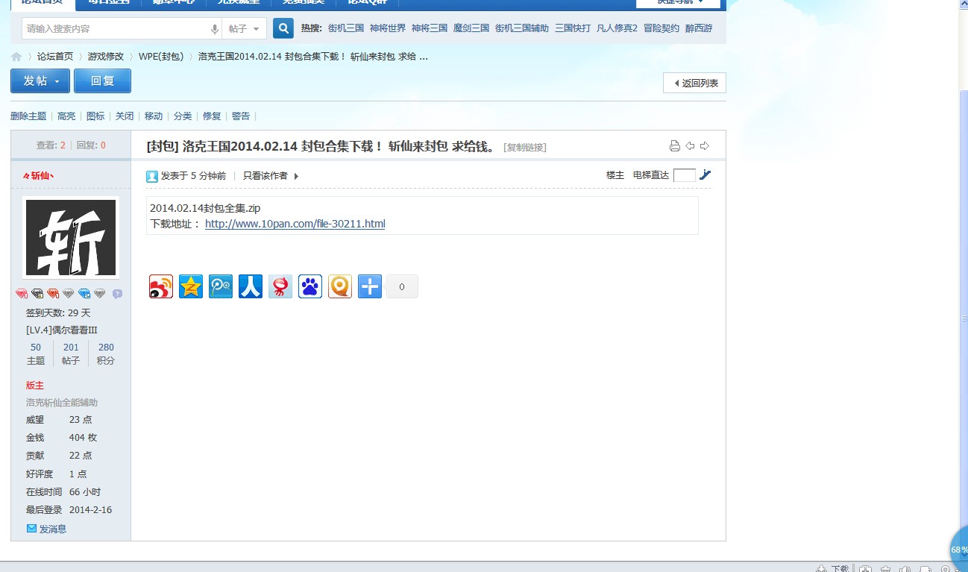Click 洛克斩仙全能辅助 under 版主
The image size is (968, 572).
[x=62, y=403]
